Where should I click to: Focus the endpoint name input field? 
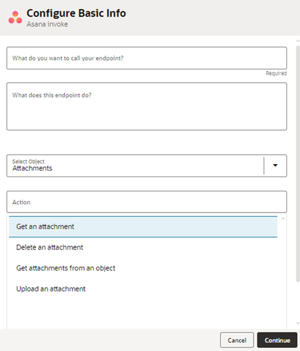tap(147, 58)
